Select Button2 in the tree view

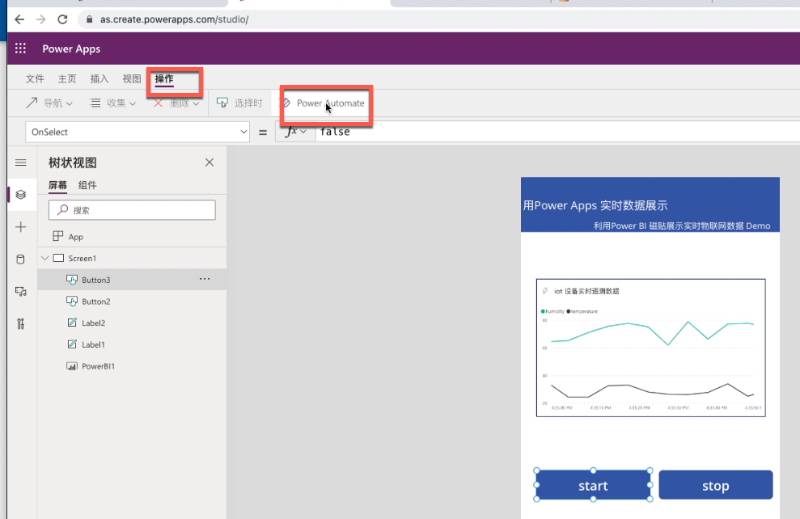coord(132,302)
